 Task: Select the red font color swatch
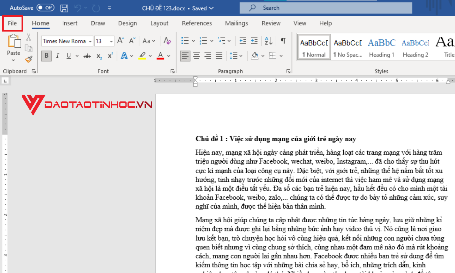pos(160,56)
